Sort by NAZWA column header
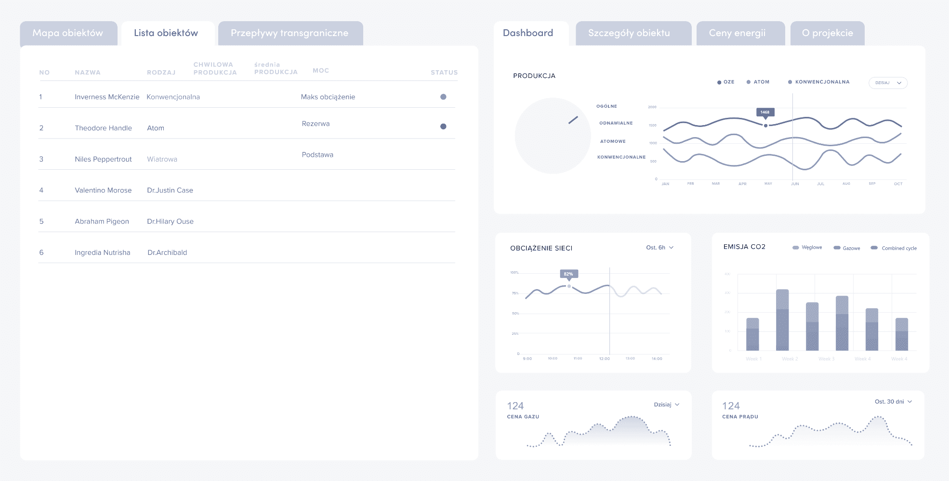 click(88, 73)
